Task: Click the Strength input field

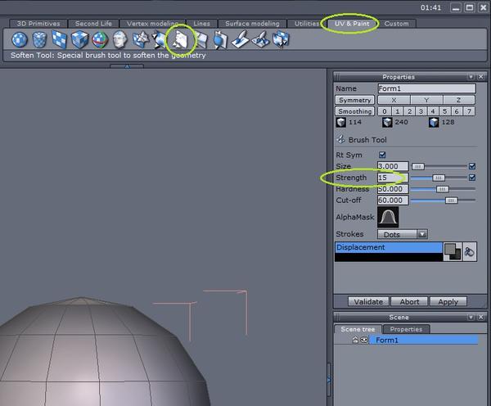Action: coord(391,178)
